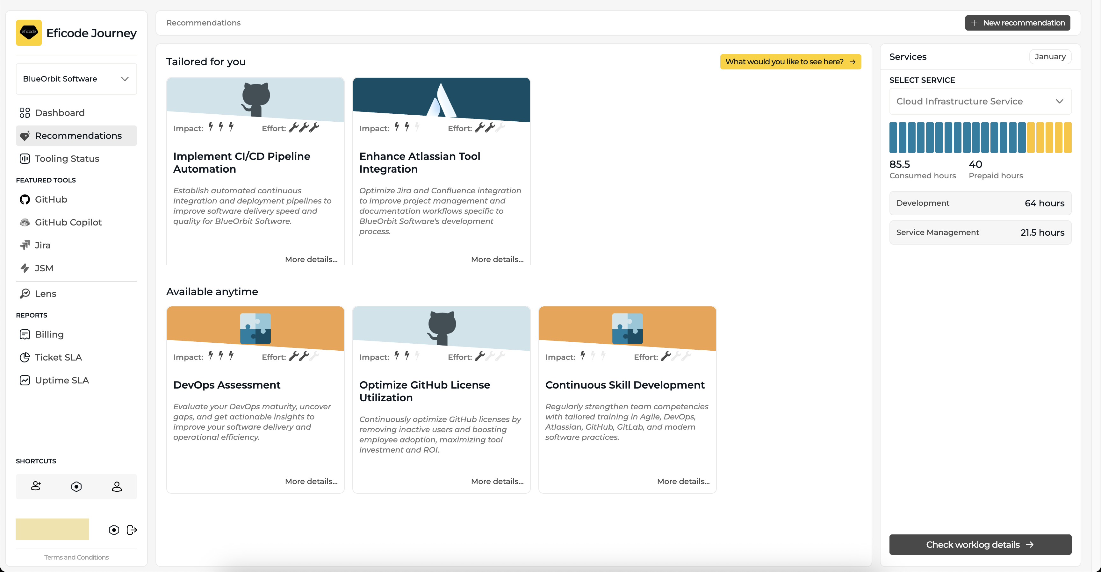Click the consumed hours bar chart

click(x=980, y=137)
